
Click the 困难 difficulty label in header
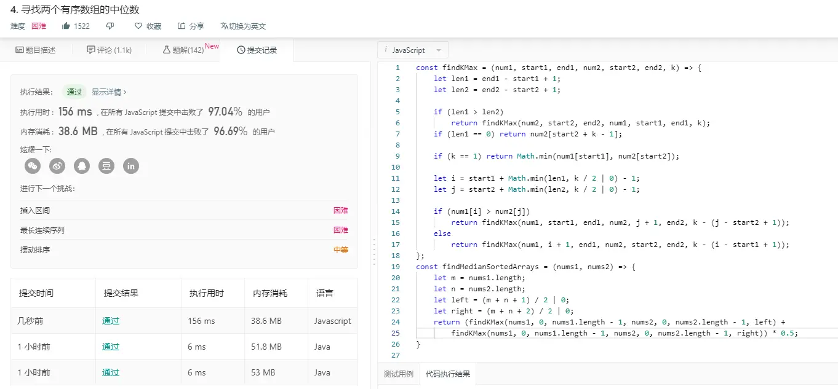point(39,26)
